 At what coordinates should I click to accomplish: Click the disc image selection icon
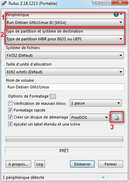[116, 117]
